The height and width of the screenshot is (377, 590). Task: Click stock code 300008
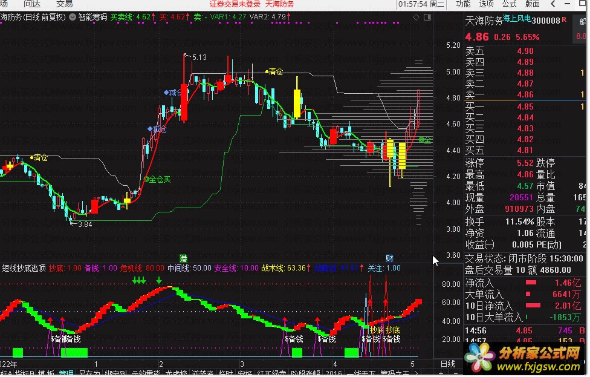click(x=546, y=21)
